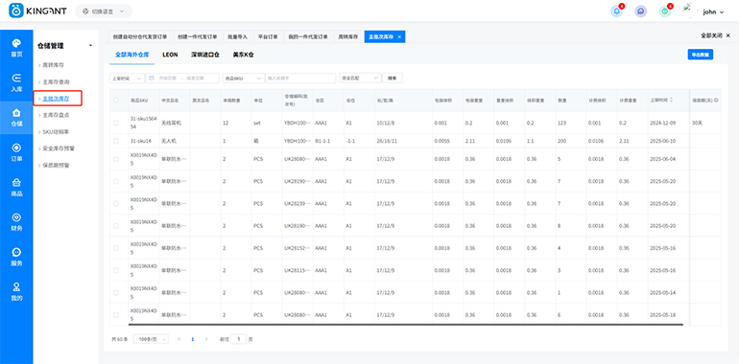The height and width of the screenshot is (364, 739).
Task: Open 100条/页 page size dropdown
Action: click(151, 339)
